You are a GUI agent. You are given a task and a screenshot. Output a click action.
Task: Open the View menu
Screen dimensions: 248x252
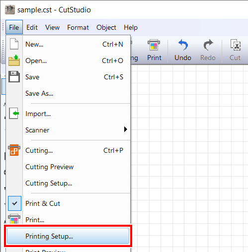[52, 27]
